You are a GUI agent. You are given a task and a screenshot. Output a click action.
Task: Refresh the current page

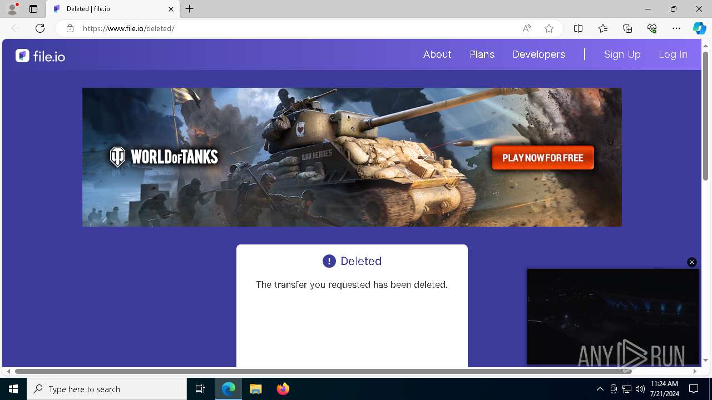[x=40, y=28]
